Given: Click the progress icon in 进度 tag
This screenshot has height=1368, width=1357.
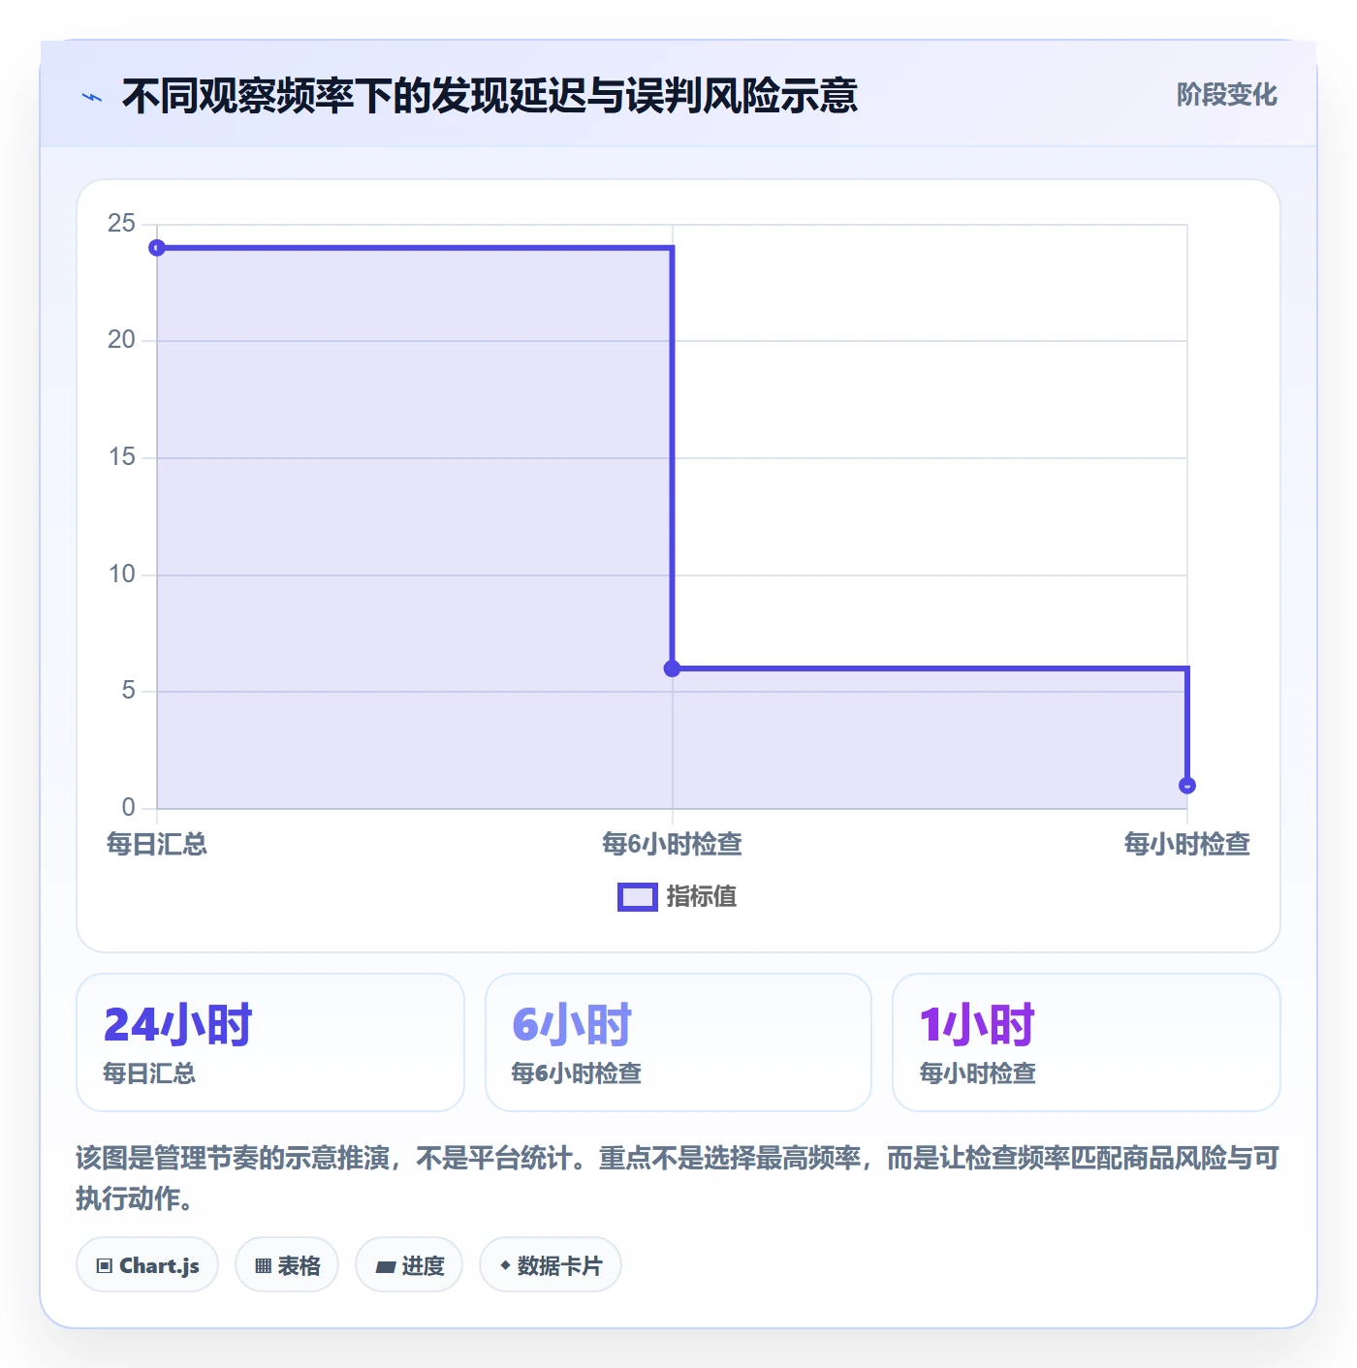Looking at the screenshot, I should click(x=385, y=1266).
